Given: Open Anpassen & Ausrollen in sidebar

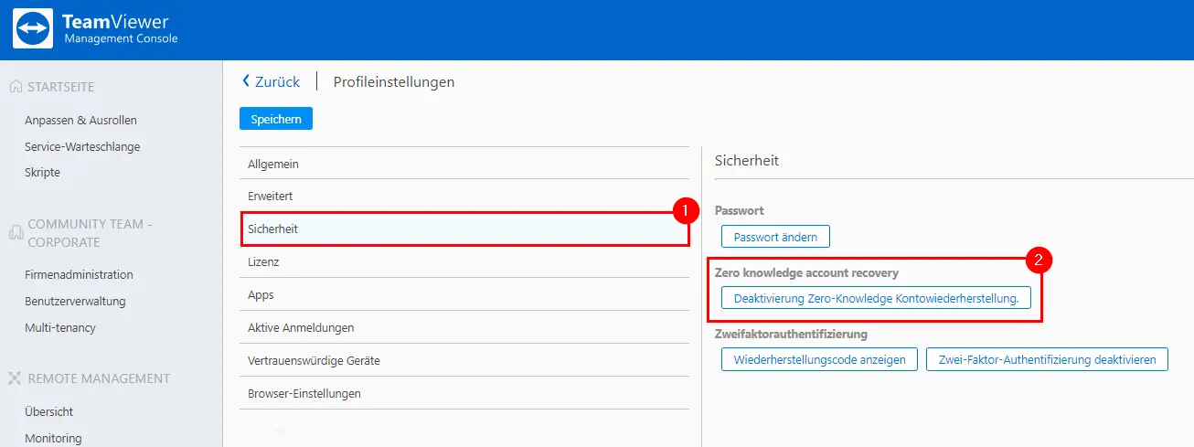Looking at the screenshot, I should [x=81, y=120].
